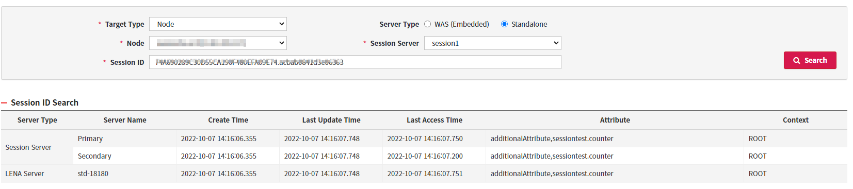Click the Server Name column header
853x189 pixels.
click(125, 120)
